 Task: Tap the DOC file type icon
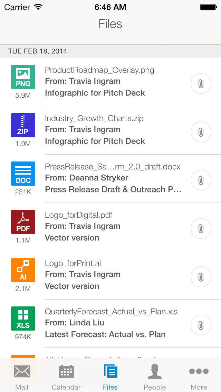point(23,173)
